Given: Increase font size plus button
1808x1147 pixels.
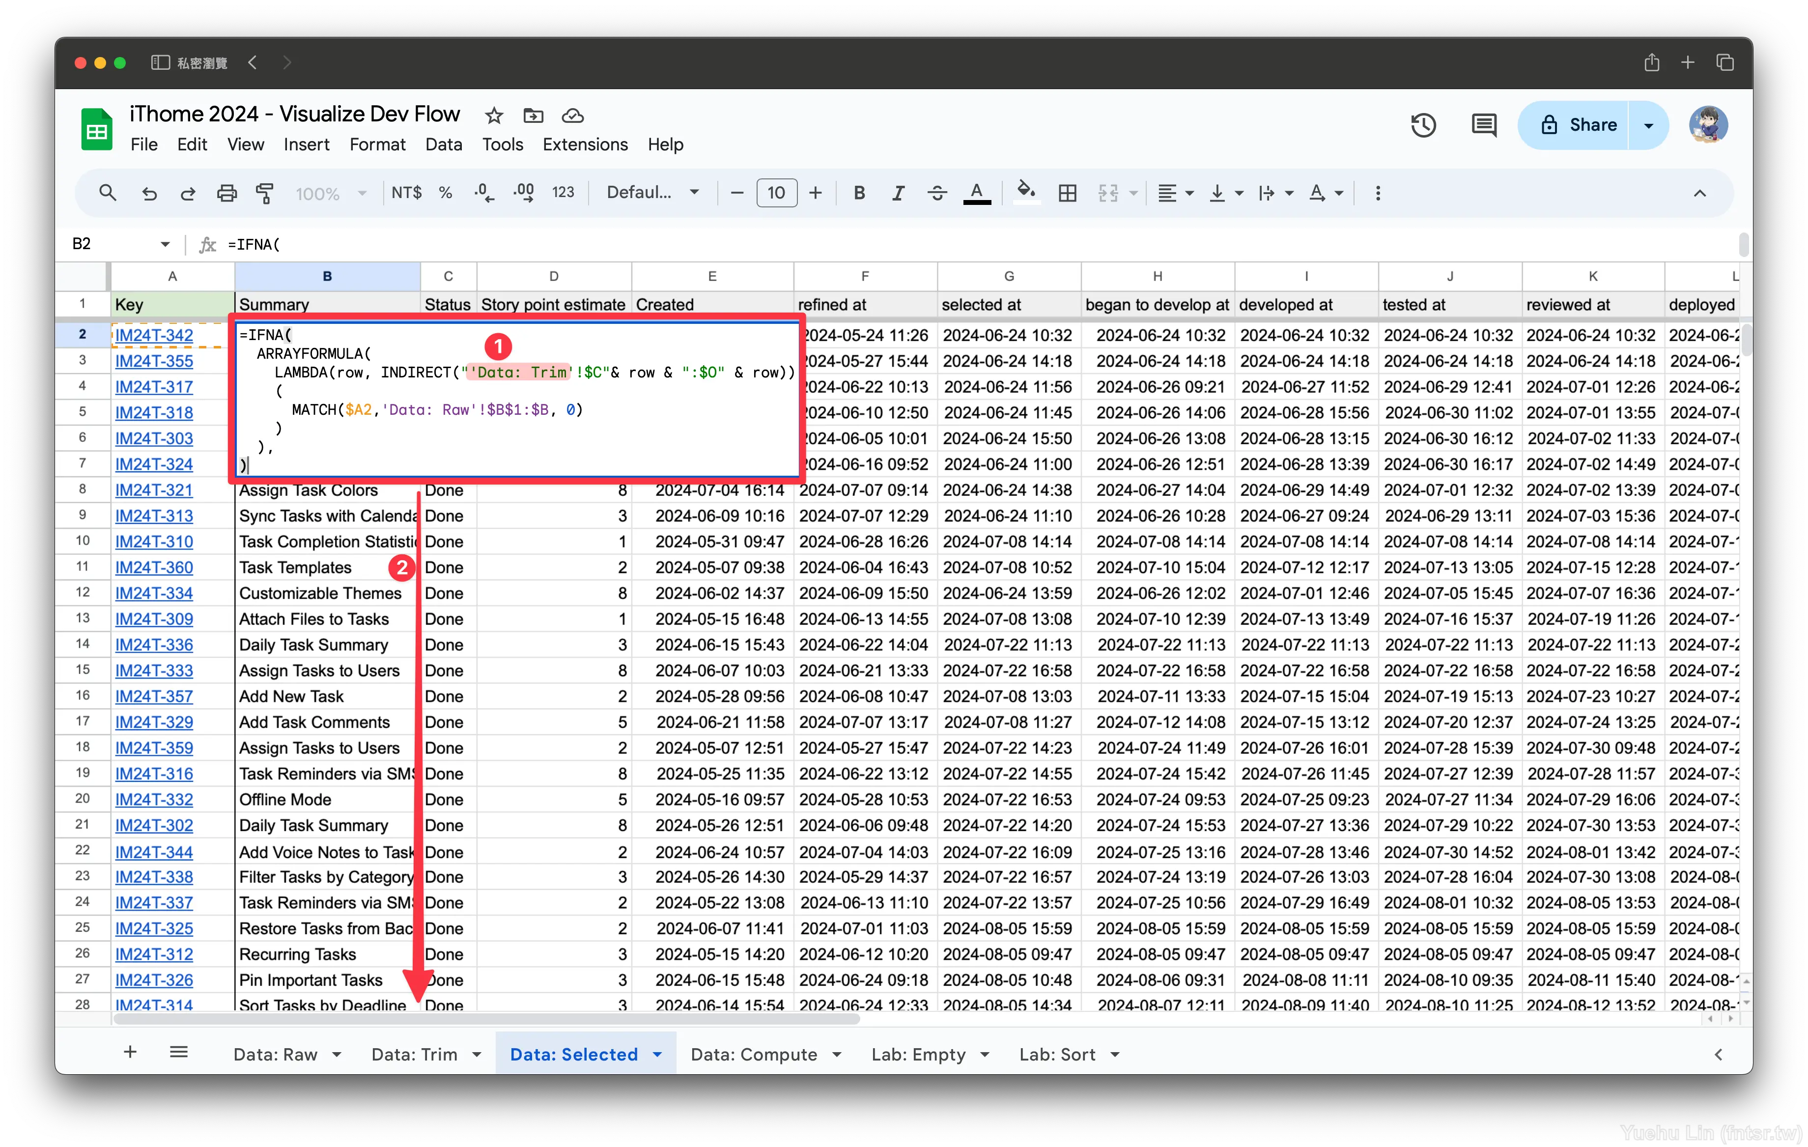Looking at the screenshot, I should tap(815, 193).
